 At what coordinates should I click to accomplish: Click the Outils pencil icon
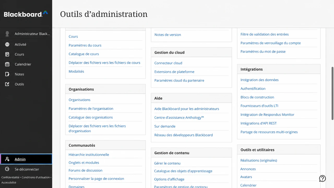click(x=7, y=84)
